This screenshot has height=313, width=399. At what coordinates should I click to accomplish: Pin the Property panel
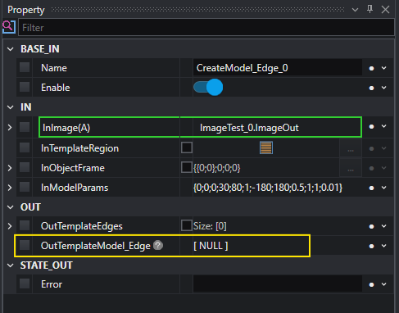tap(370, 10)
